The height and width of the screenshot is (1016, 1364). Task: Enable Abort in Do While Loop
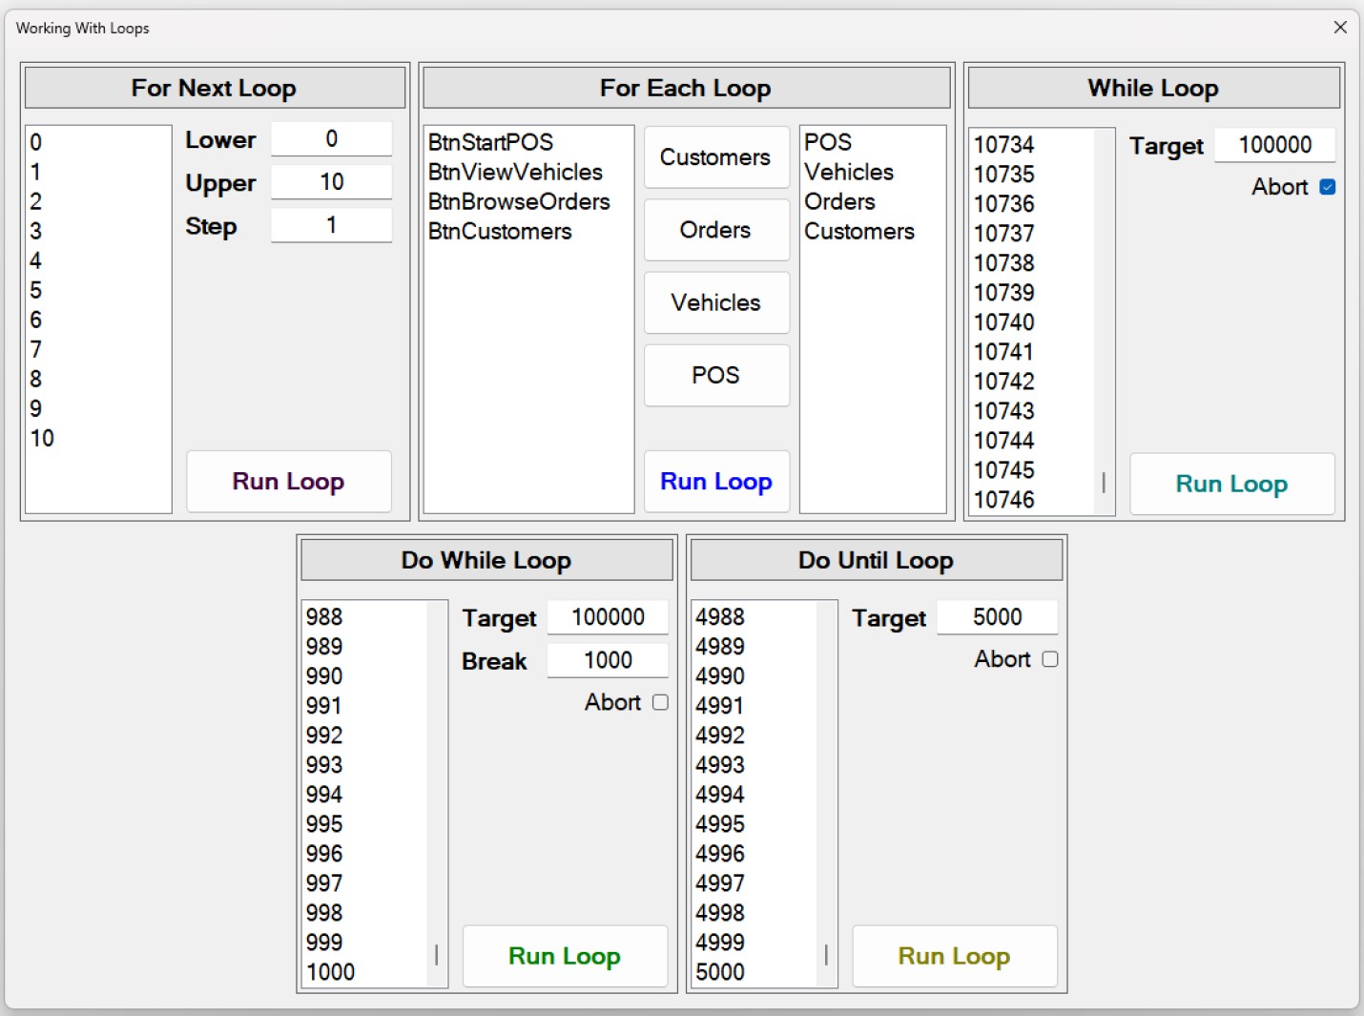pyautogui.click(x=660, y=702)
